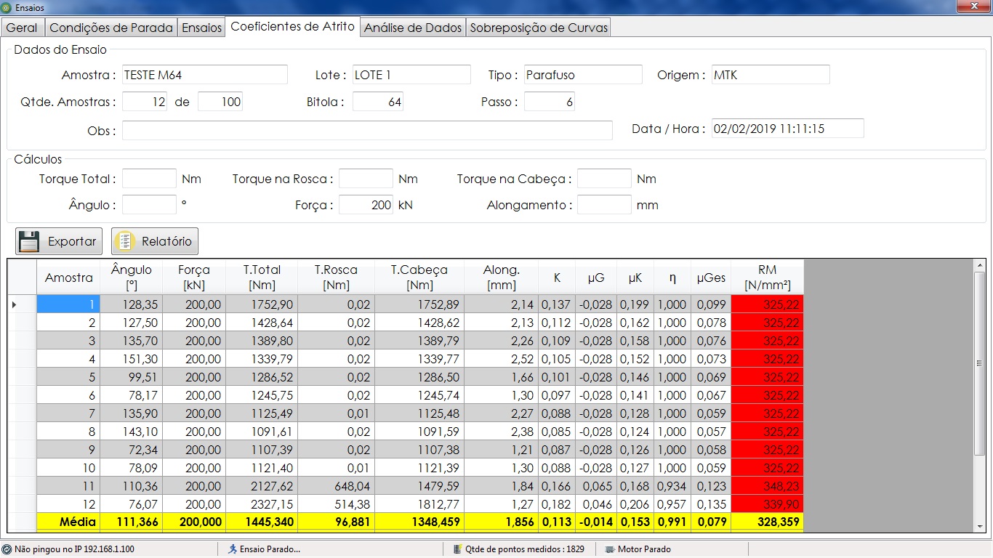The width and height of the screenshot is (993, 558).
Task: Click the Ângulo [°] column header
Action: point(132,278)
